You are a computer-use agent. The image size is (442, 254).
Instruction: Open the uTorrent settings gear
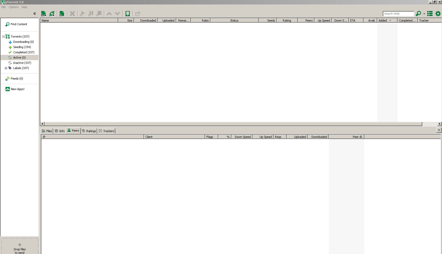point(438,13)
